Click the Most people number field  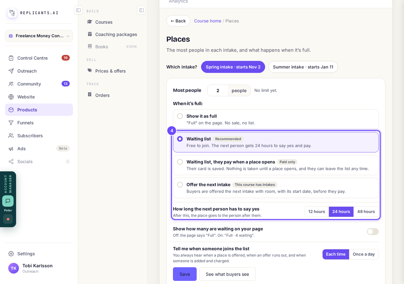(218, 91)
